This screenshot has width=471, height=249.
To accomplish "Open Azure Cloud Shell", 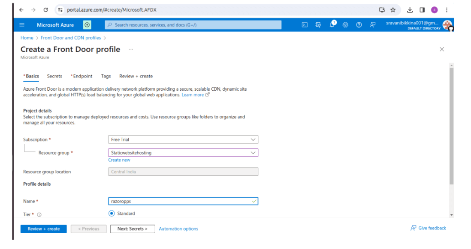I will (304, 25).
